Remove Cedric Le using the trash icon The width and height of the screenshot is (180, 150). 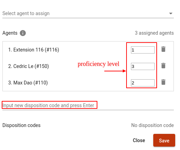[163, 66]
